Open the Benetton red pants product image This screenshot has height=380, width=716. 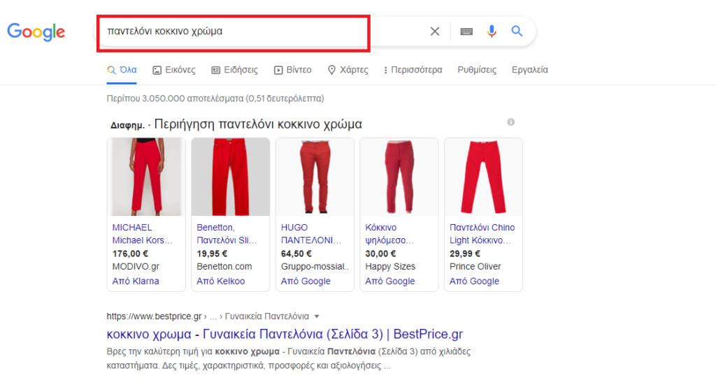coord(230,177)
